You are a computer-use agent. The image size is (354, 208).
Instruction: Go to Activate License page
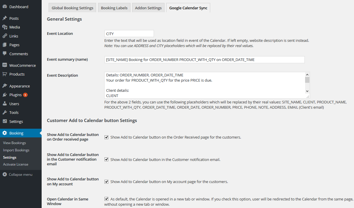tap(16, 164)
